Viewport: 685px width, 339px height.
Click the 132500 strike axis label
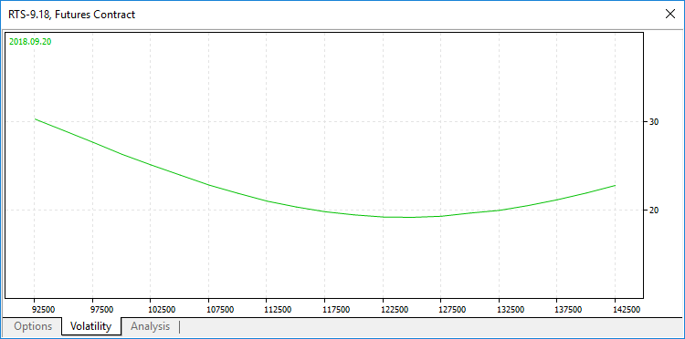tap(511, 309)
